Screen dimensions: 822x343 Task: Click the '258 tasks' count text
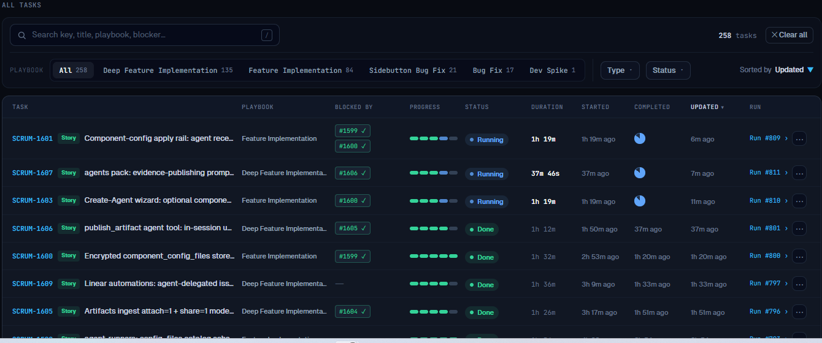737,36
